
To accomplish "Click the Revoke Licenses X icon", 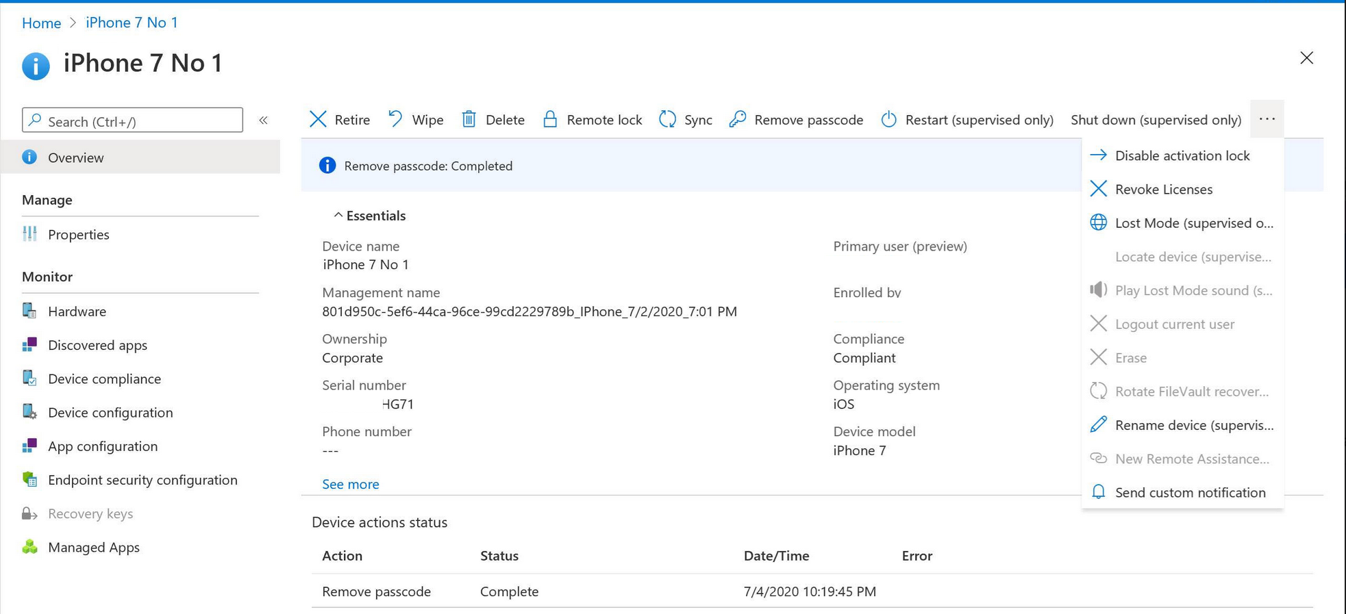I will pos(1099,189).
